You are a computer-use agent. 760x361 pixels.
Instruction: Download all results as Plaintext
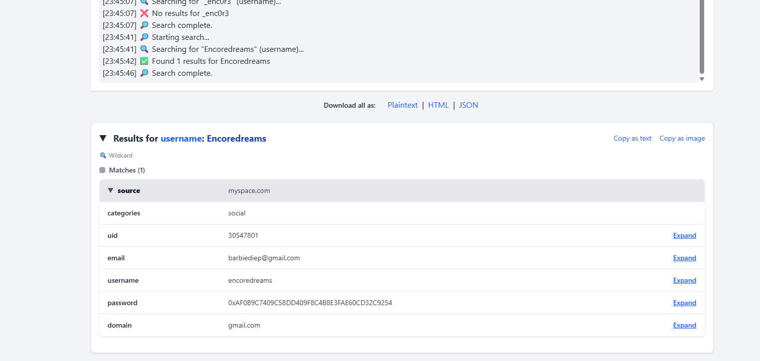(402, 105)
